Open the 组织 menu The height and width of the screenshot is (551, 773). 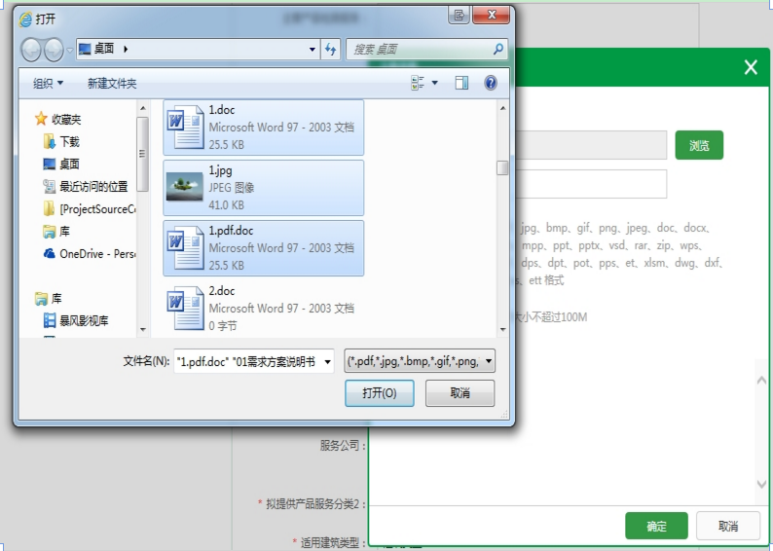click(48, 84)
